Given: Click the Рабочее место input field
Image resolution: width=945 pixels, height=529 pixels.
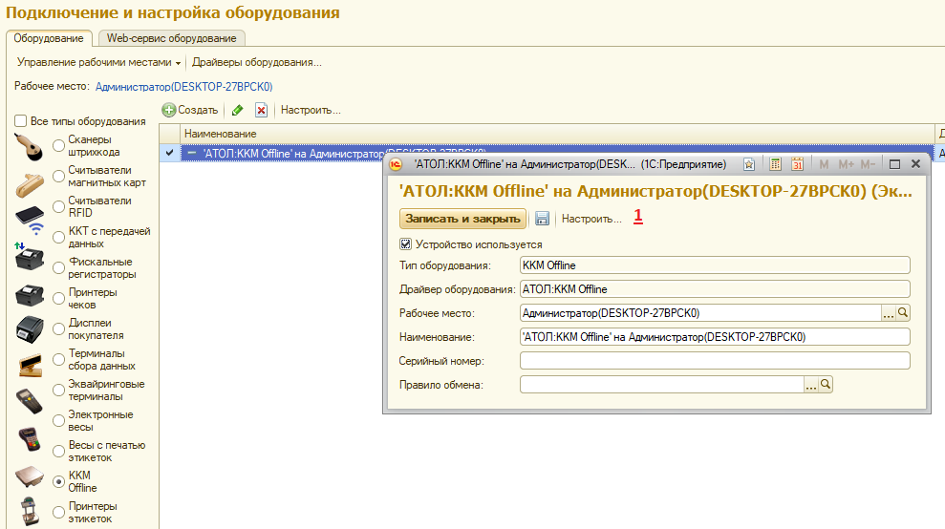Looking at the screenshot, I should coord(700,312).
